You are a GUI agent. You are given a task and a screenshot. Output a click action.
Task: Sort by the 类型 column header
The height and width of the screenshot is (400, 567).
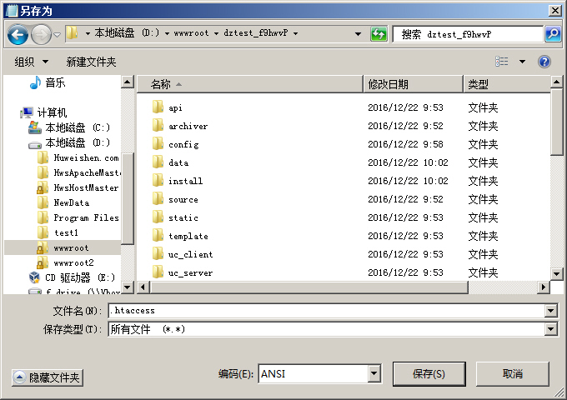tap(507, 84)
